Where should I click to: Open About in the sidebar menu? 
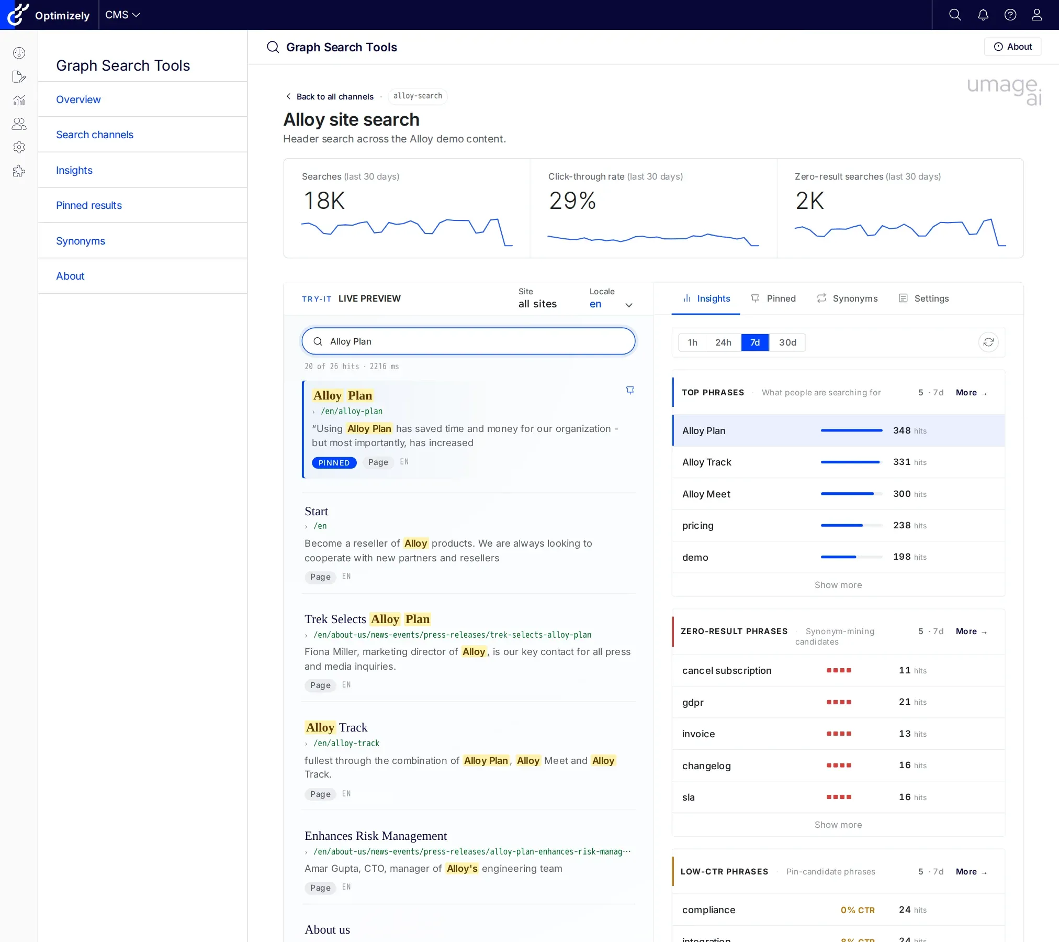pyautogui.click(x=142, y=276)
